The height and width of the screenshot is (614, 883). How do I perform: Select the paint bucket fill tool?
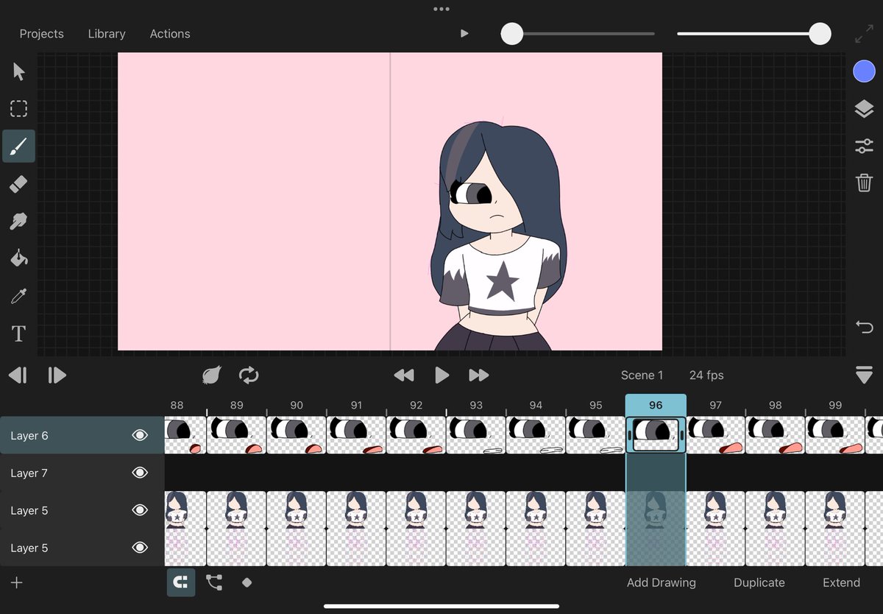[18, 258]
